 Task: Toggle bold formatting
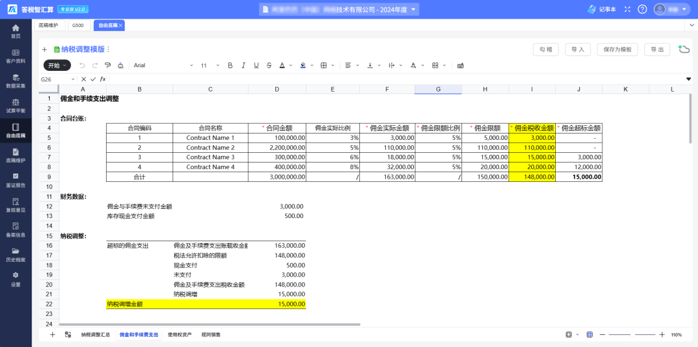click(x=229, y=65)
